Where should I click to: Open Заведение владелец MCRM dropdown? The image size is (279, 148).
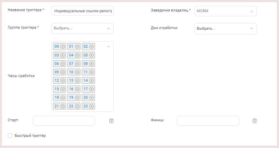[226, 11]
